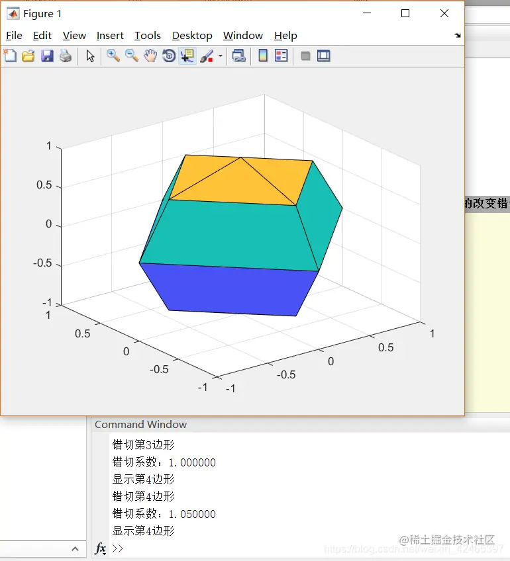Screen dimensions: 510x561
Task: Click the New Figure toolbar icon
Action: coord(10,56)
